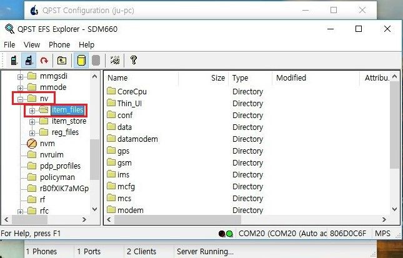Click the 806D0C6F status bar entry
The height and width of the screenshot is (258, 403).
pos(348,234)
